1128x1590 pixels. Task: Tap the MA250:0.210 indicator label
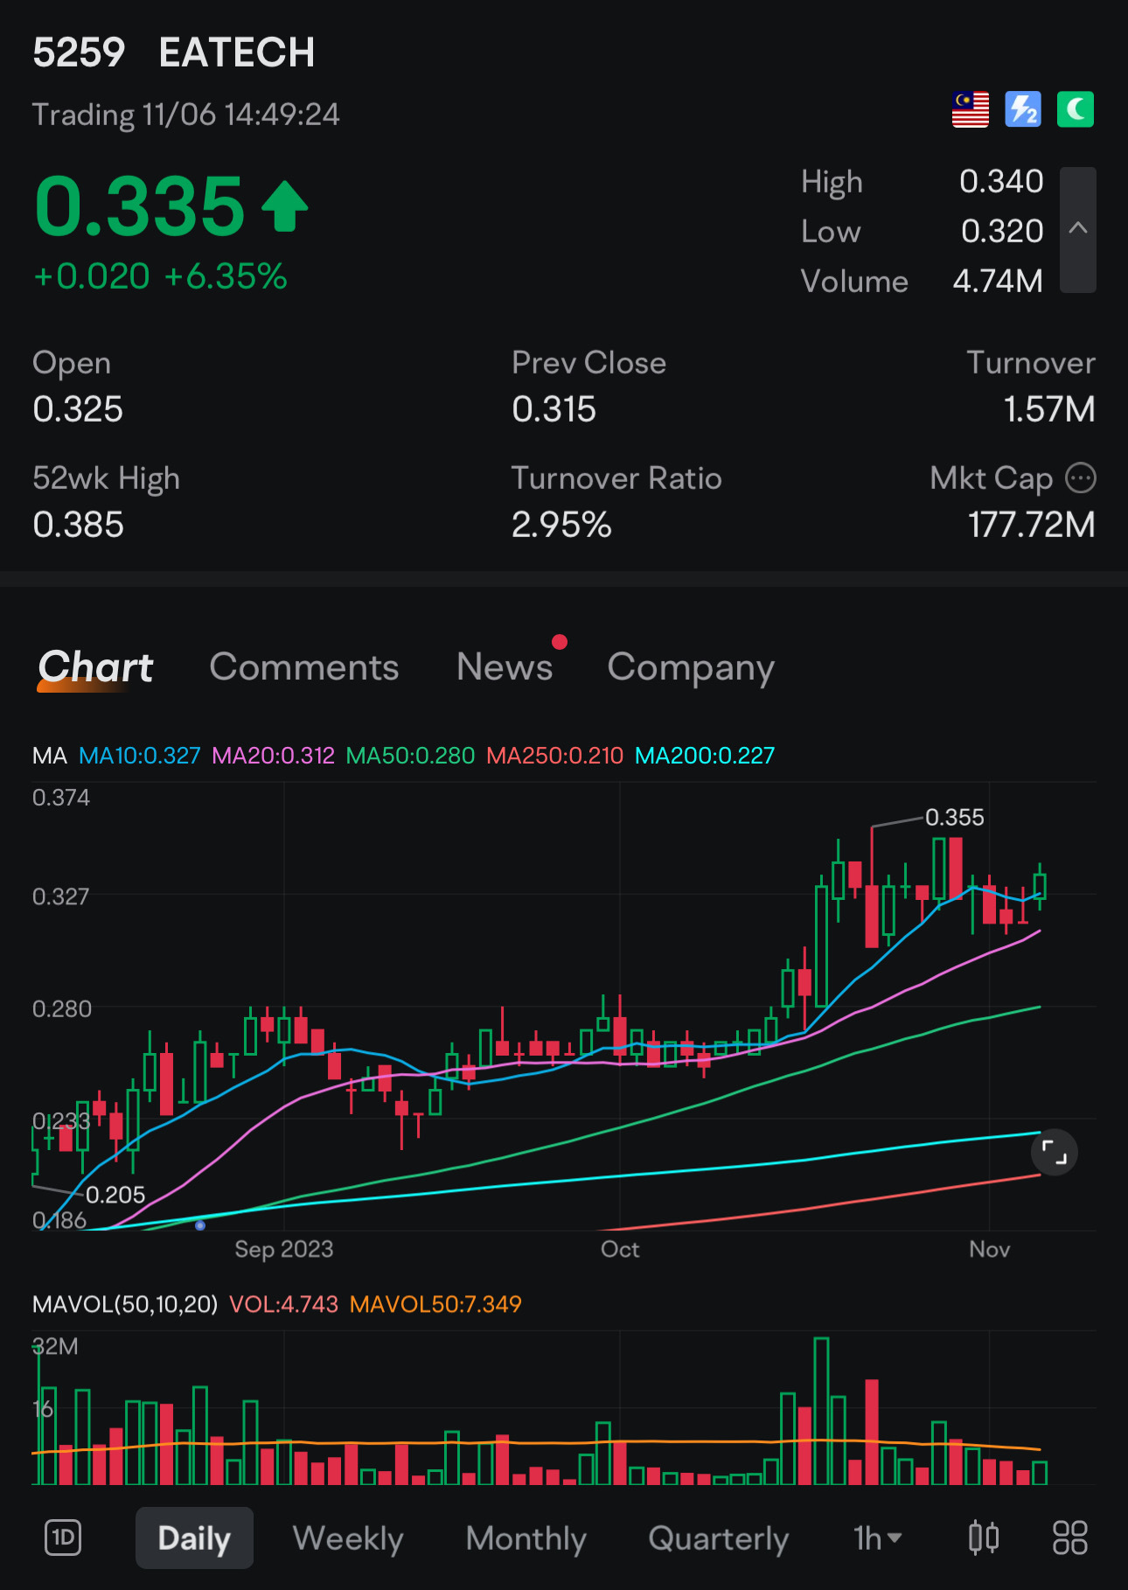pyautogui.click(x=554, y=756)
